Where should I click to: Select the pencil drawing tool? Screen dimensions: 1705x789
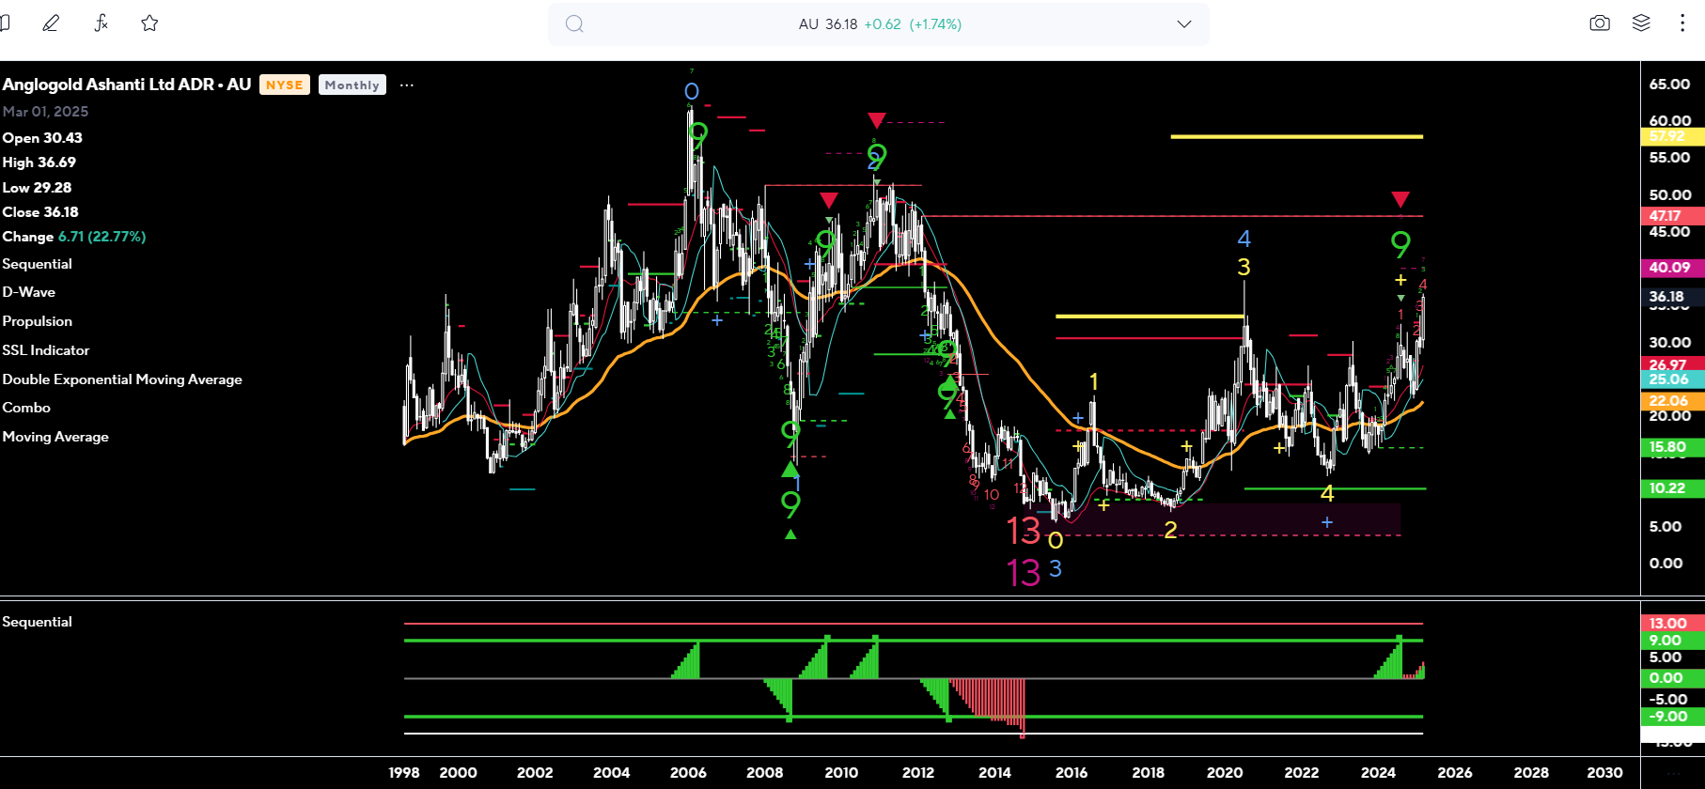coord(51,23)
